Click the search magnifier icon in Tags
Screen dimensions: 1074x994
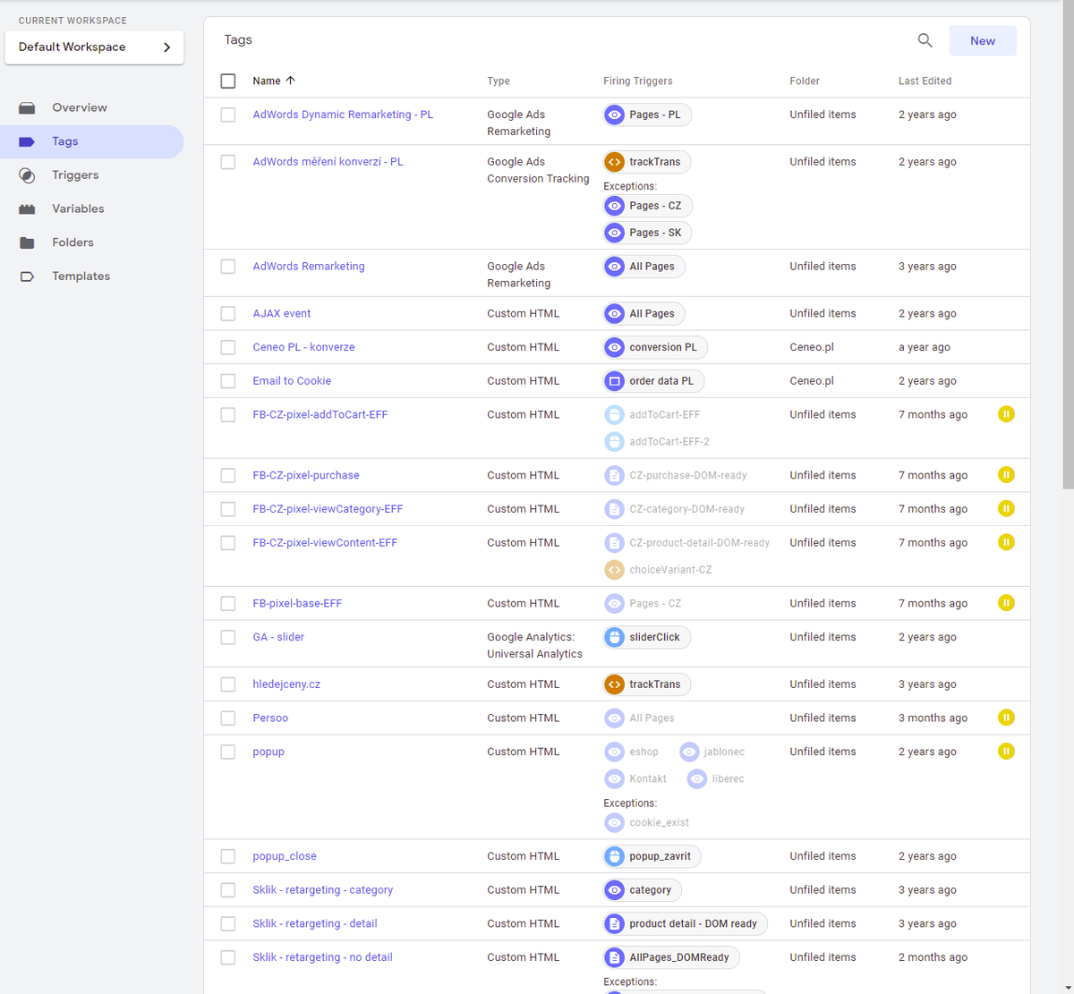[x=925, y=40]
